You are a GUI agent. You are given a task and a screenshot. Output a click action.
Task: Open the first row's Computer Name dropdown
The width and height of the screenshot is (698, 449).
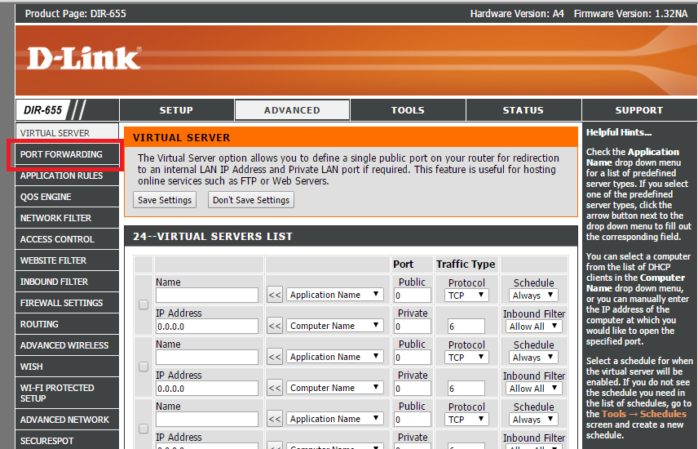(x=335, y=326)
